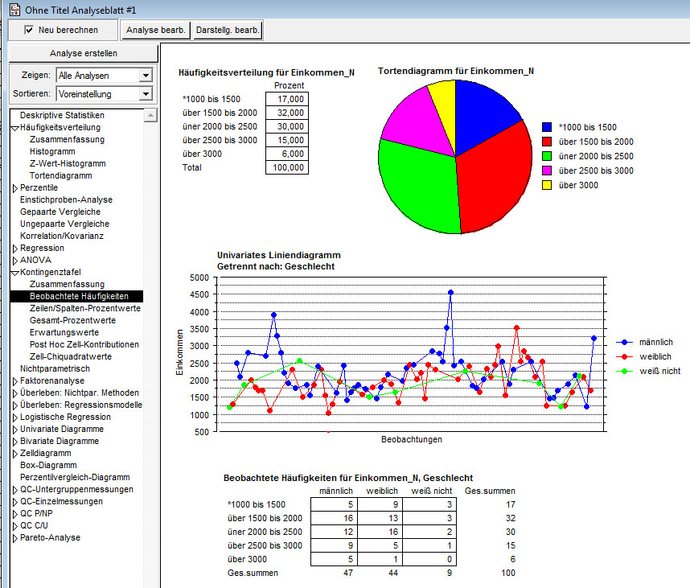Image resolution: width=690 pixels, height=588 pixels.
Task: Select Ungepaarte Vergleiche in the list
Action: click(64, 224)
